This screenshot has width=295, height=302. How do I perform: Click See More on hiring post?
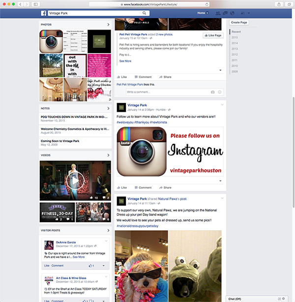125,61
